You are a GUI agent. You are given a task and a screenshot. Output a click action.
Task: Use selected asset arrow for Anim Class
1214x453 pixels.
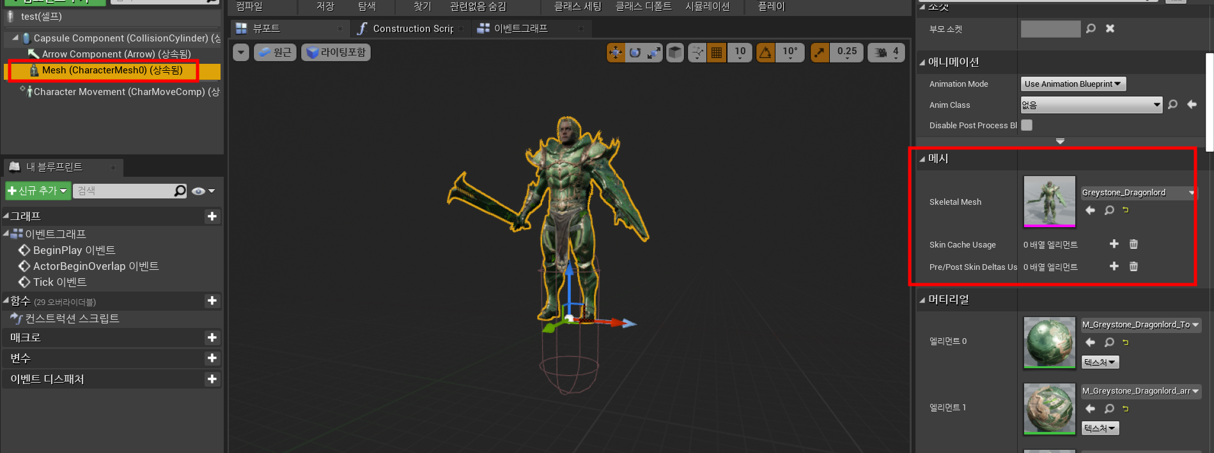point(1192,105)
